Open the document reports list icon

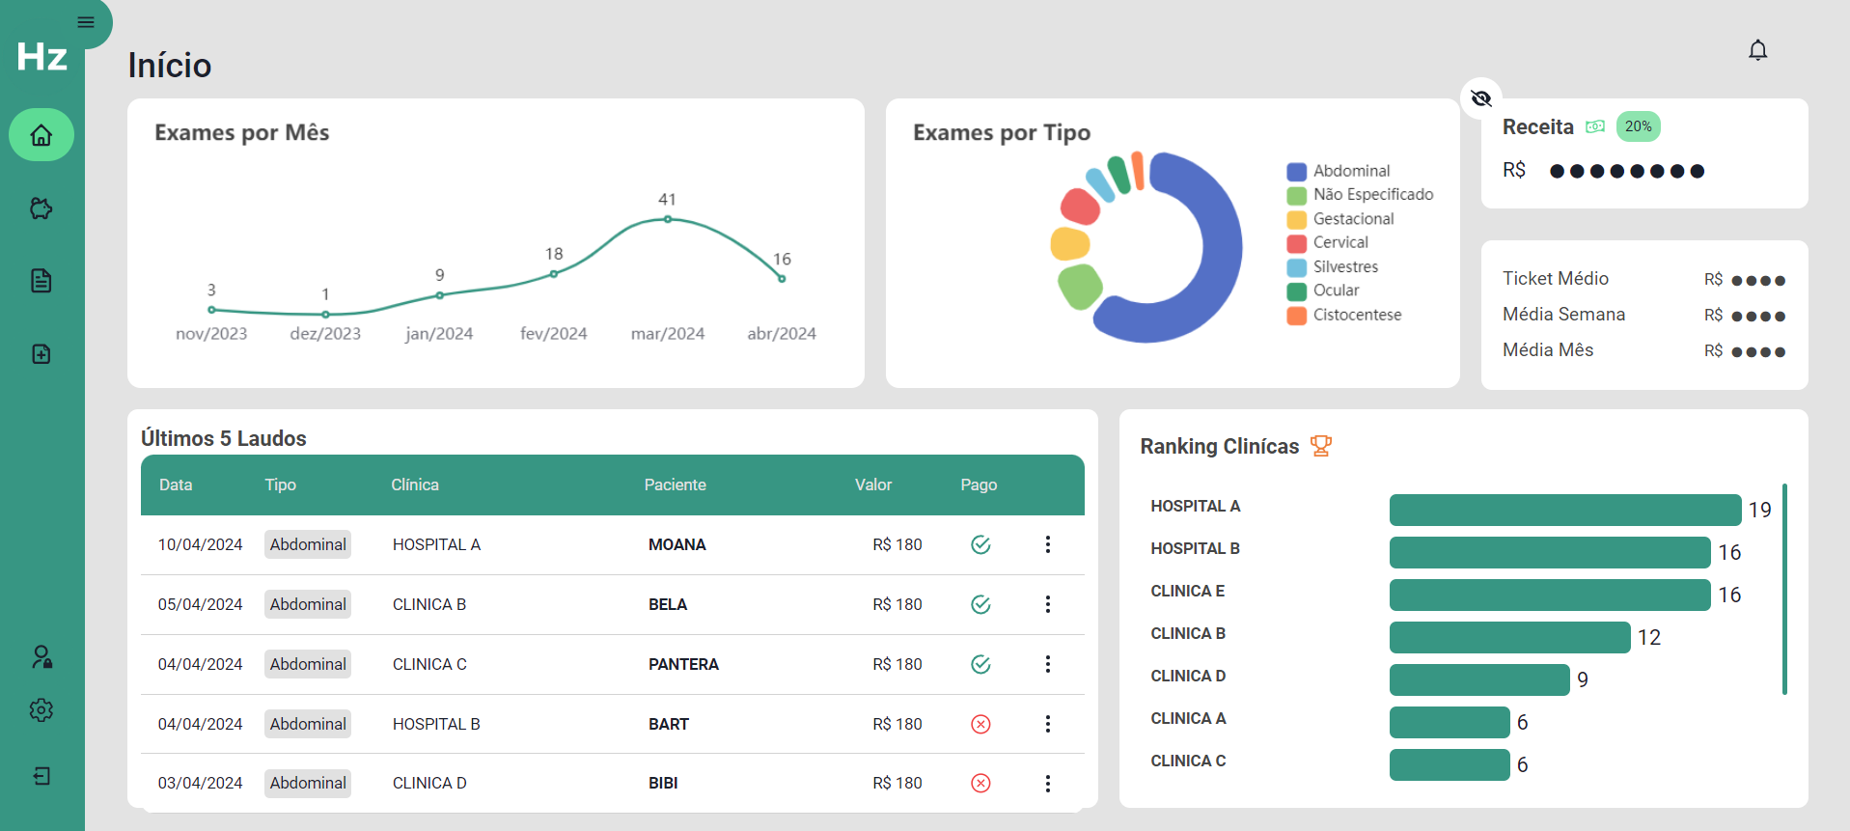pyautogui.click(x=41, y=281)
